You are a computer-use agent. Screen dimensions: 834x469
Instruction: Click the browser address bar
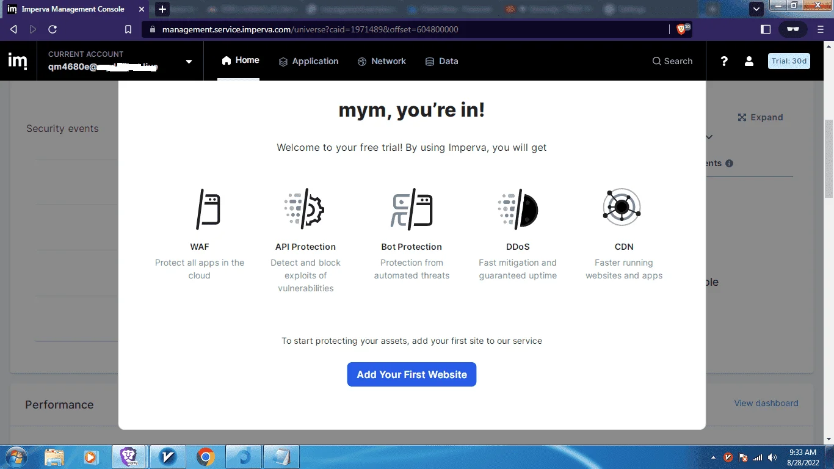405,29
